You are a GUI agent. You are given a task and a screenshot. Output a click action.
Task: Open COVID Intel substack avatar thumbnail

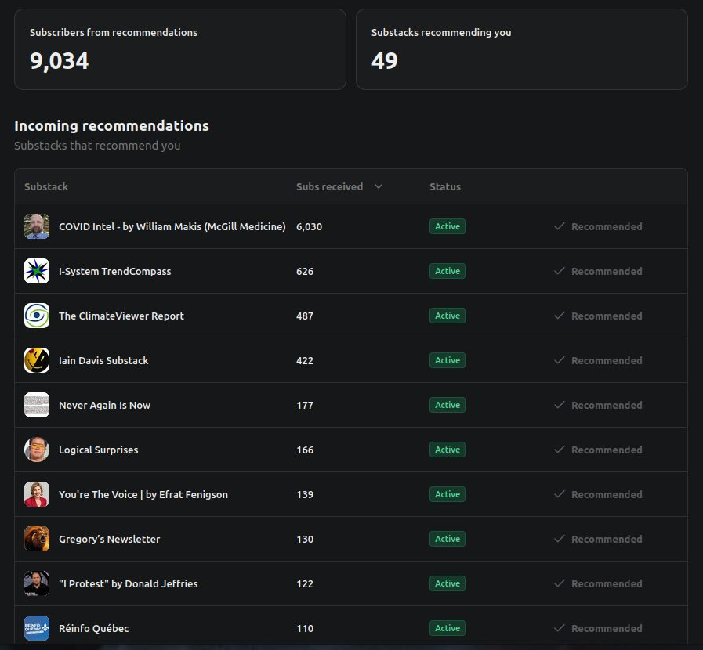click(37, 226)
